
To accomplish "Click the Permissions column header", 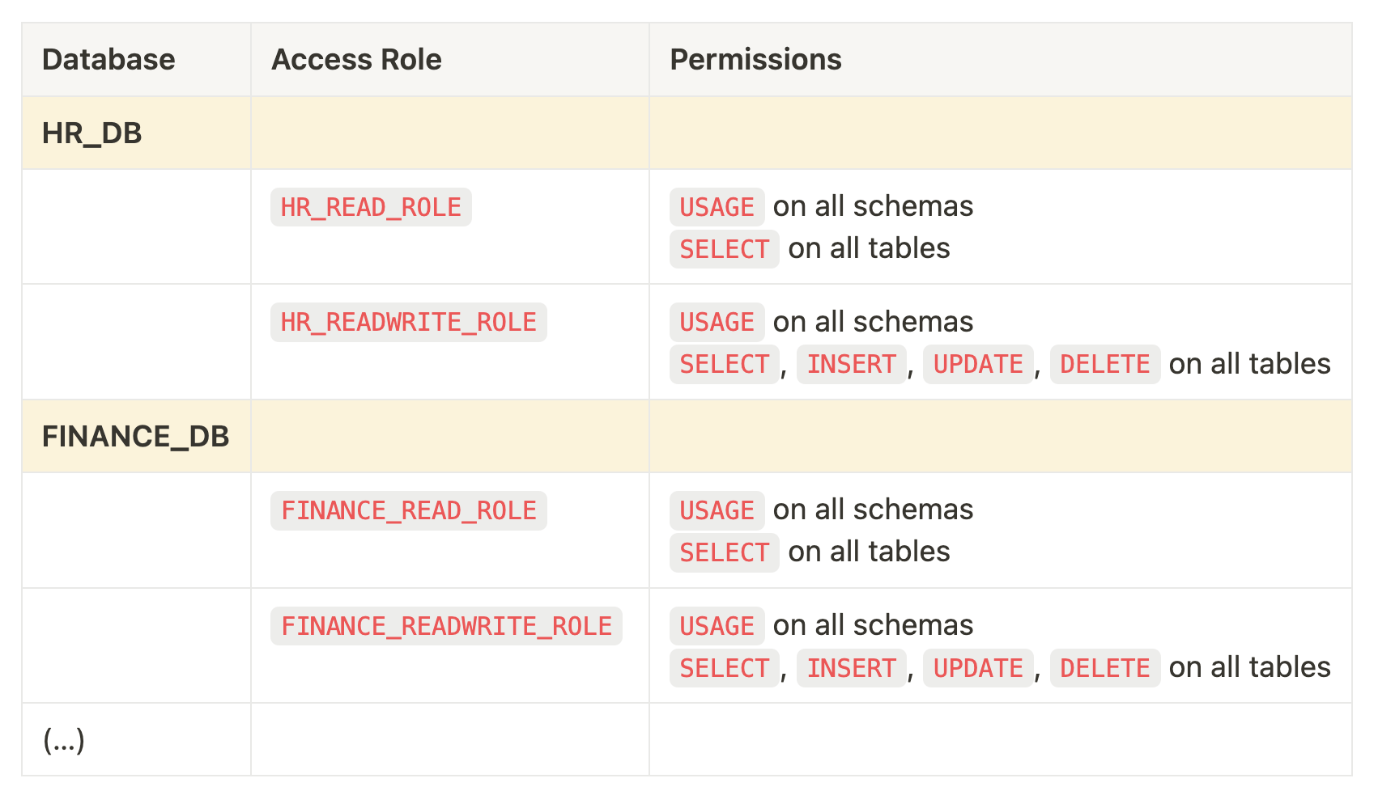I will (755, 60).
